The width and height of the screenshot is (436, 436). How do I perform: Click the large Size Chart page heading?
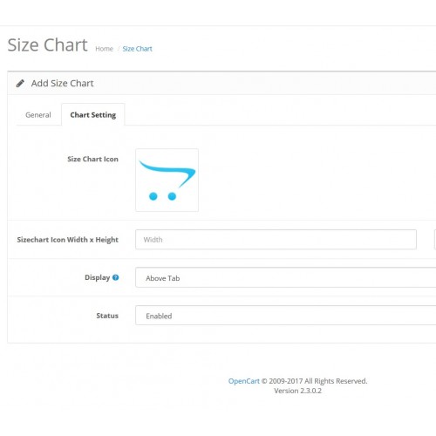pos(47,45)
